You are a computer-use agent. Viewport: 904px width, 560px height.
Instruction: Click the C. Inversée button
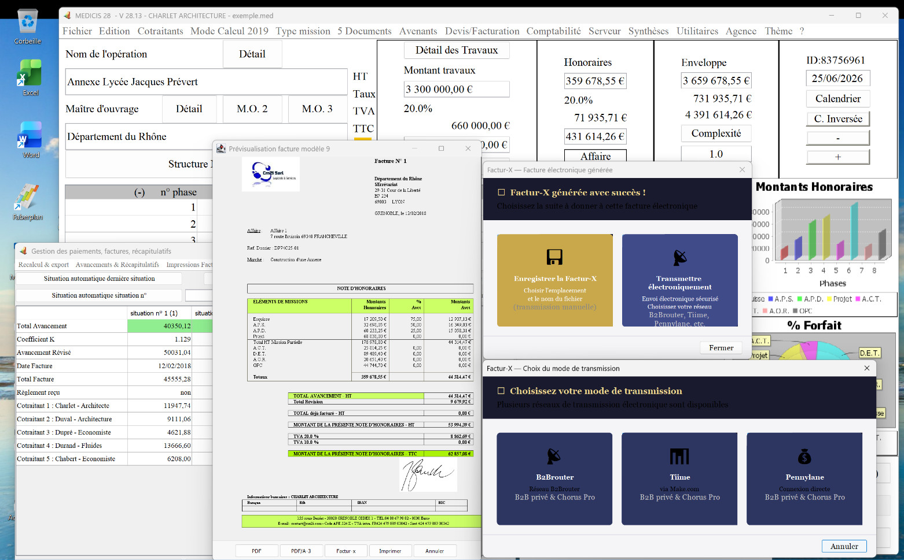837,119
